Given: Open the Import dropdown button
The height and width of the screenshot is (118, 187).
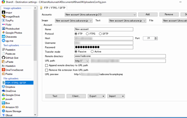Looking at the screenshot, I should 116,96.
